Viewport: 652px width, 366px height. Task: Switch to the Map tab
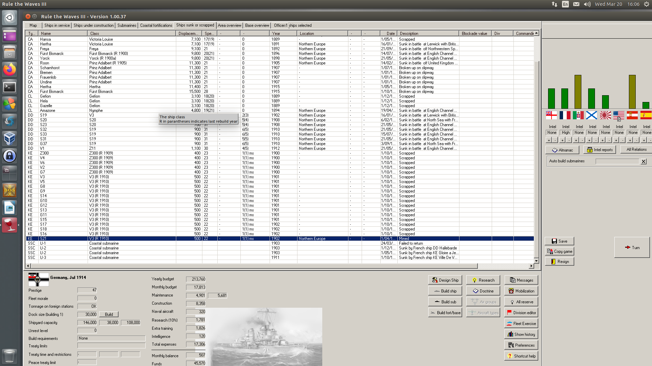[33, 25]
